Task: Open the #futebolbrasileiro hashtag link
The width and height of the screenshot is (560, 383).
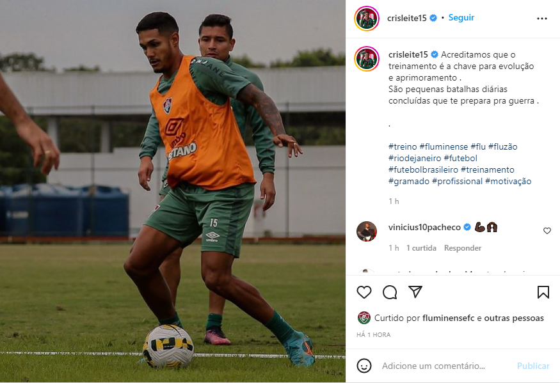Action: pyautogui.click(x=423, y=169)
